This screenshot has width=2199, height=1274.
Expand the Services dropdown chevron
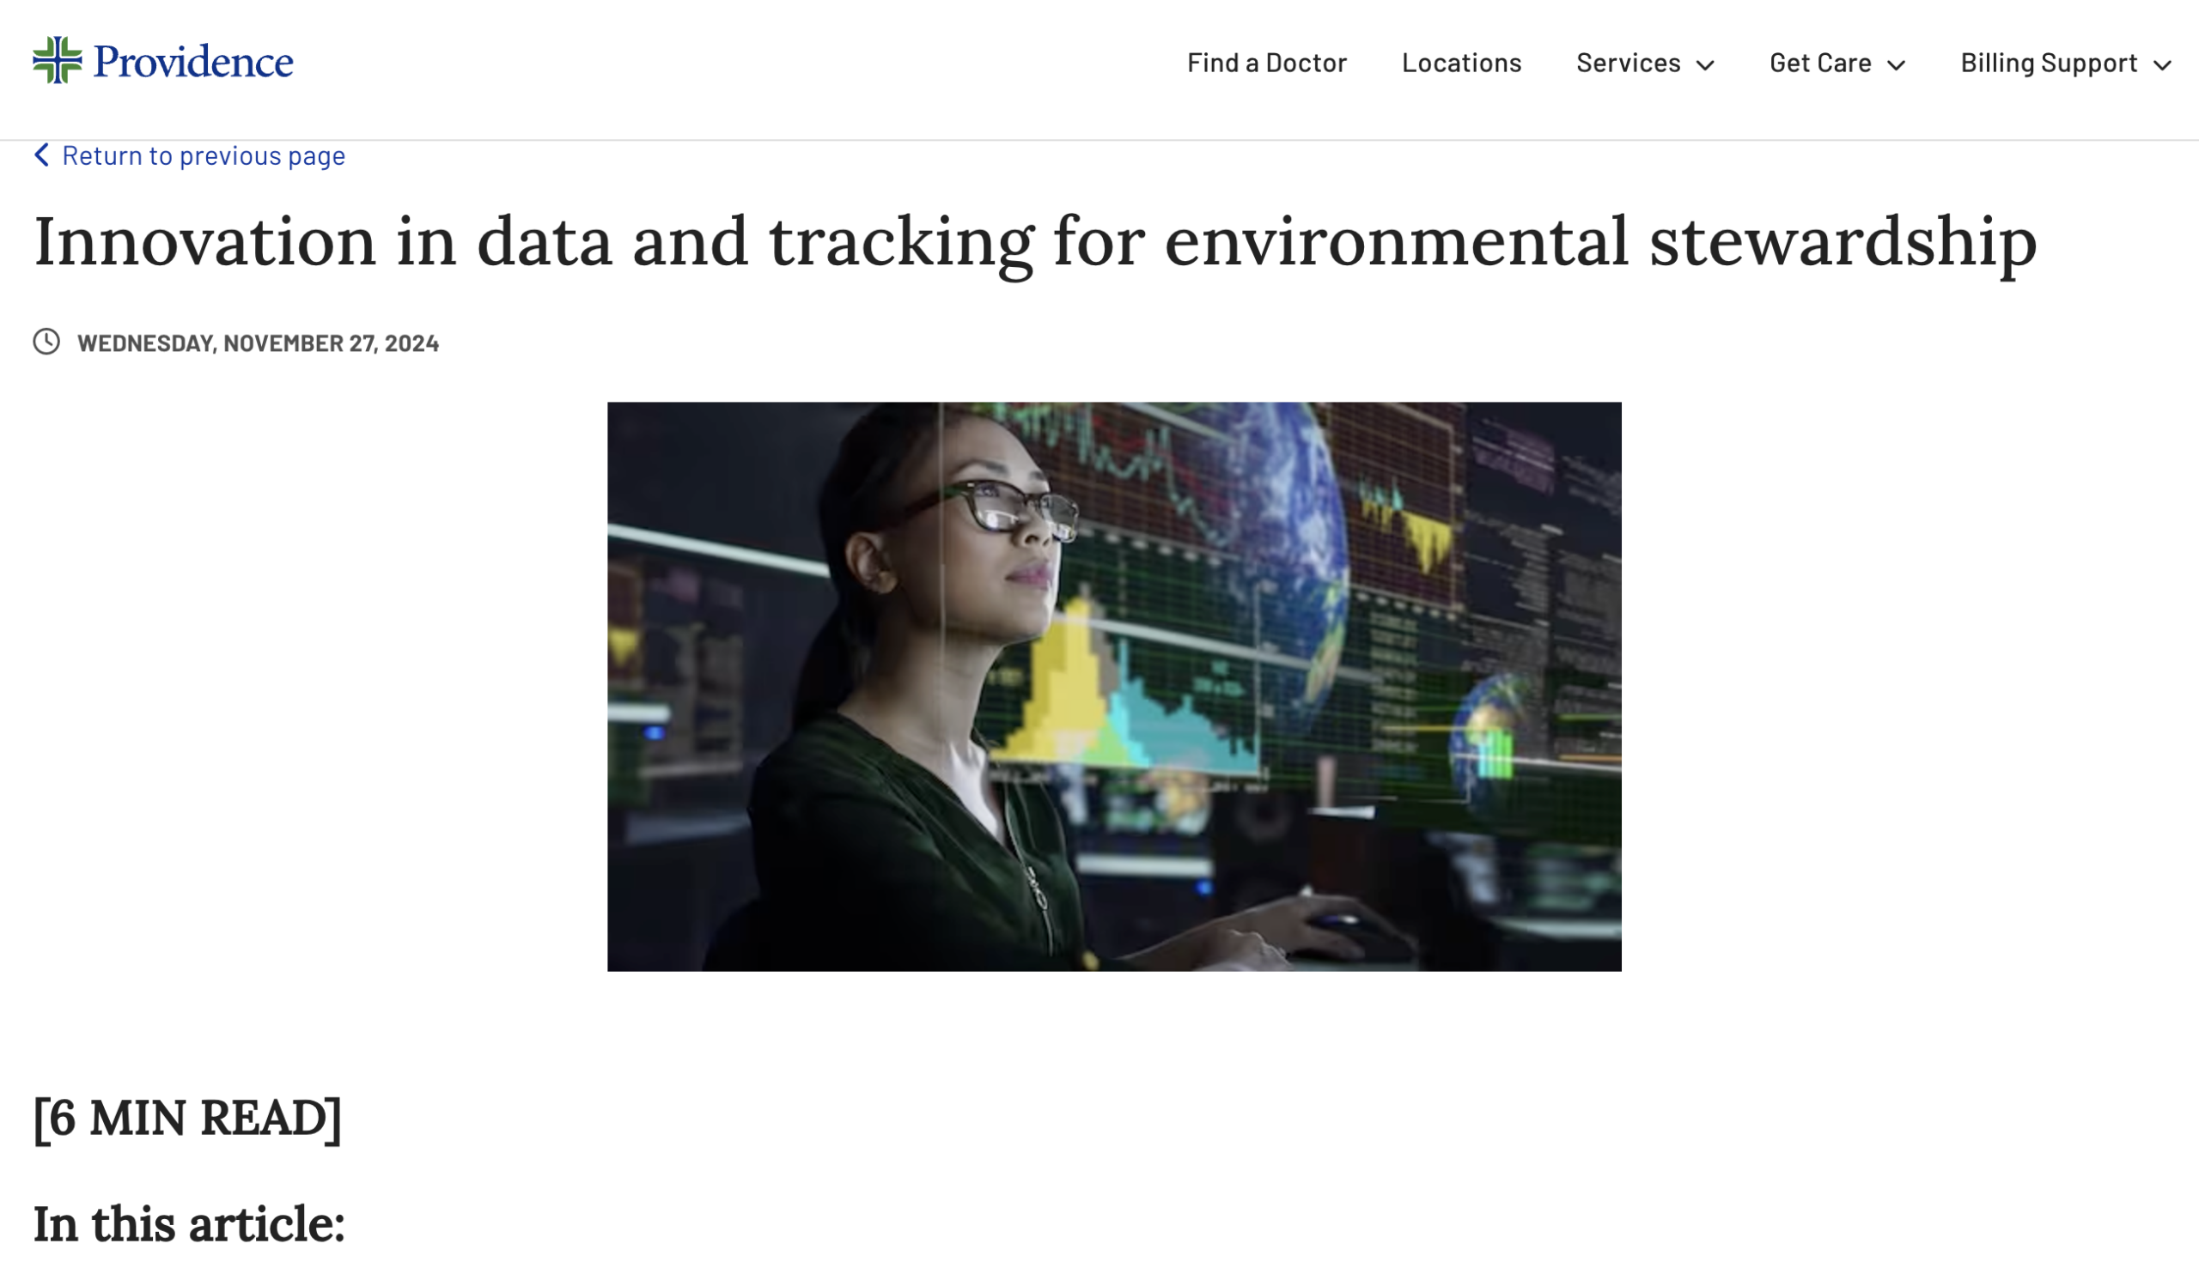pyautogui.click(x=1705, y=65)
